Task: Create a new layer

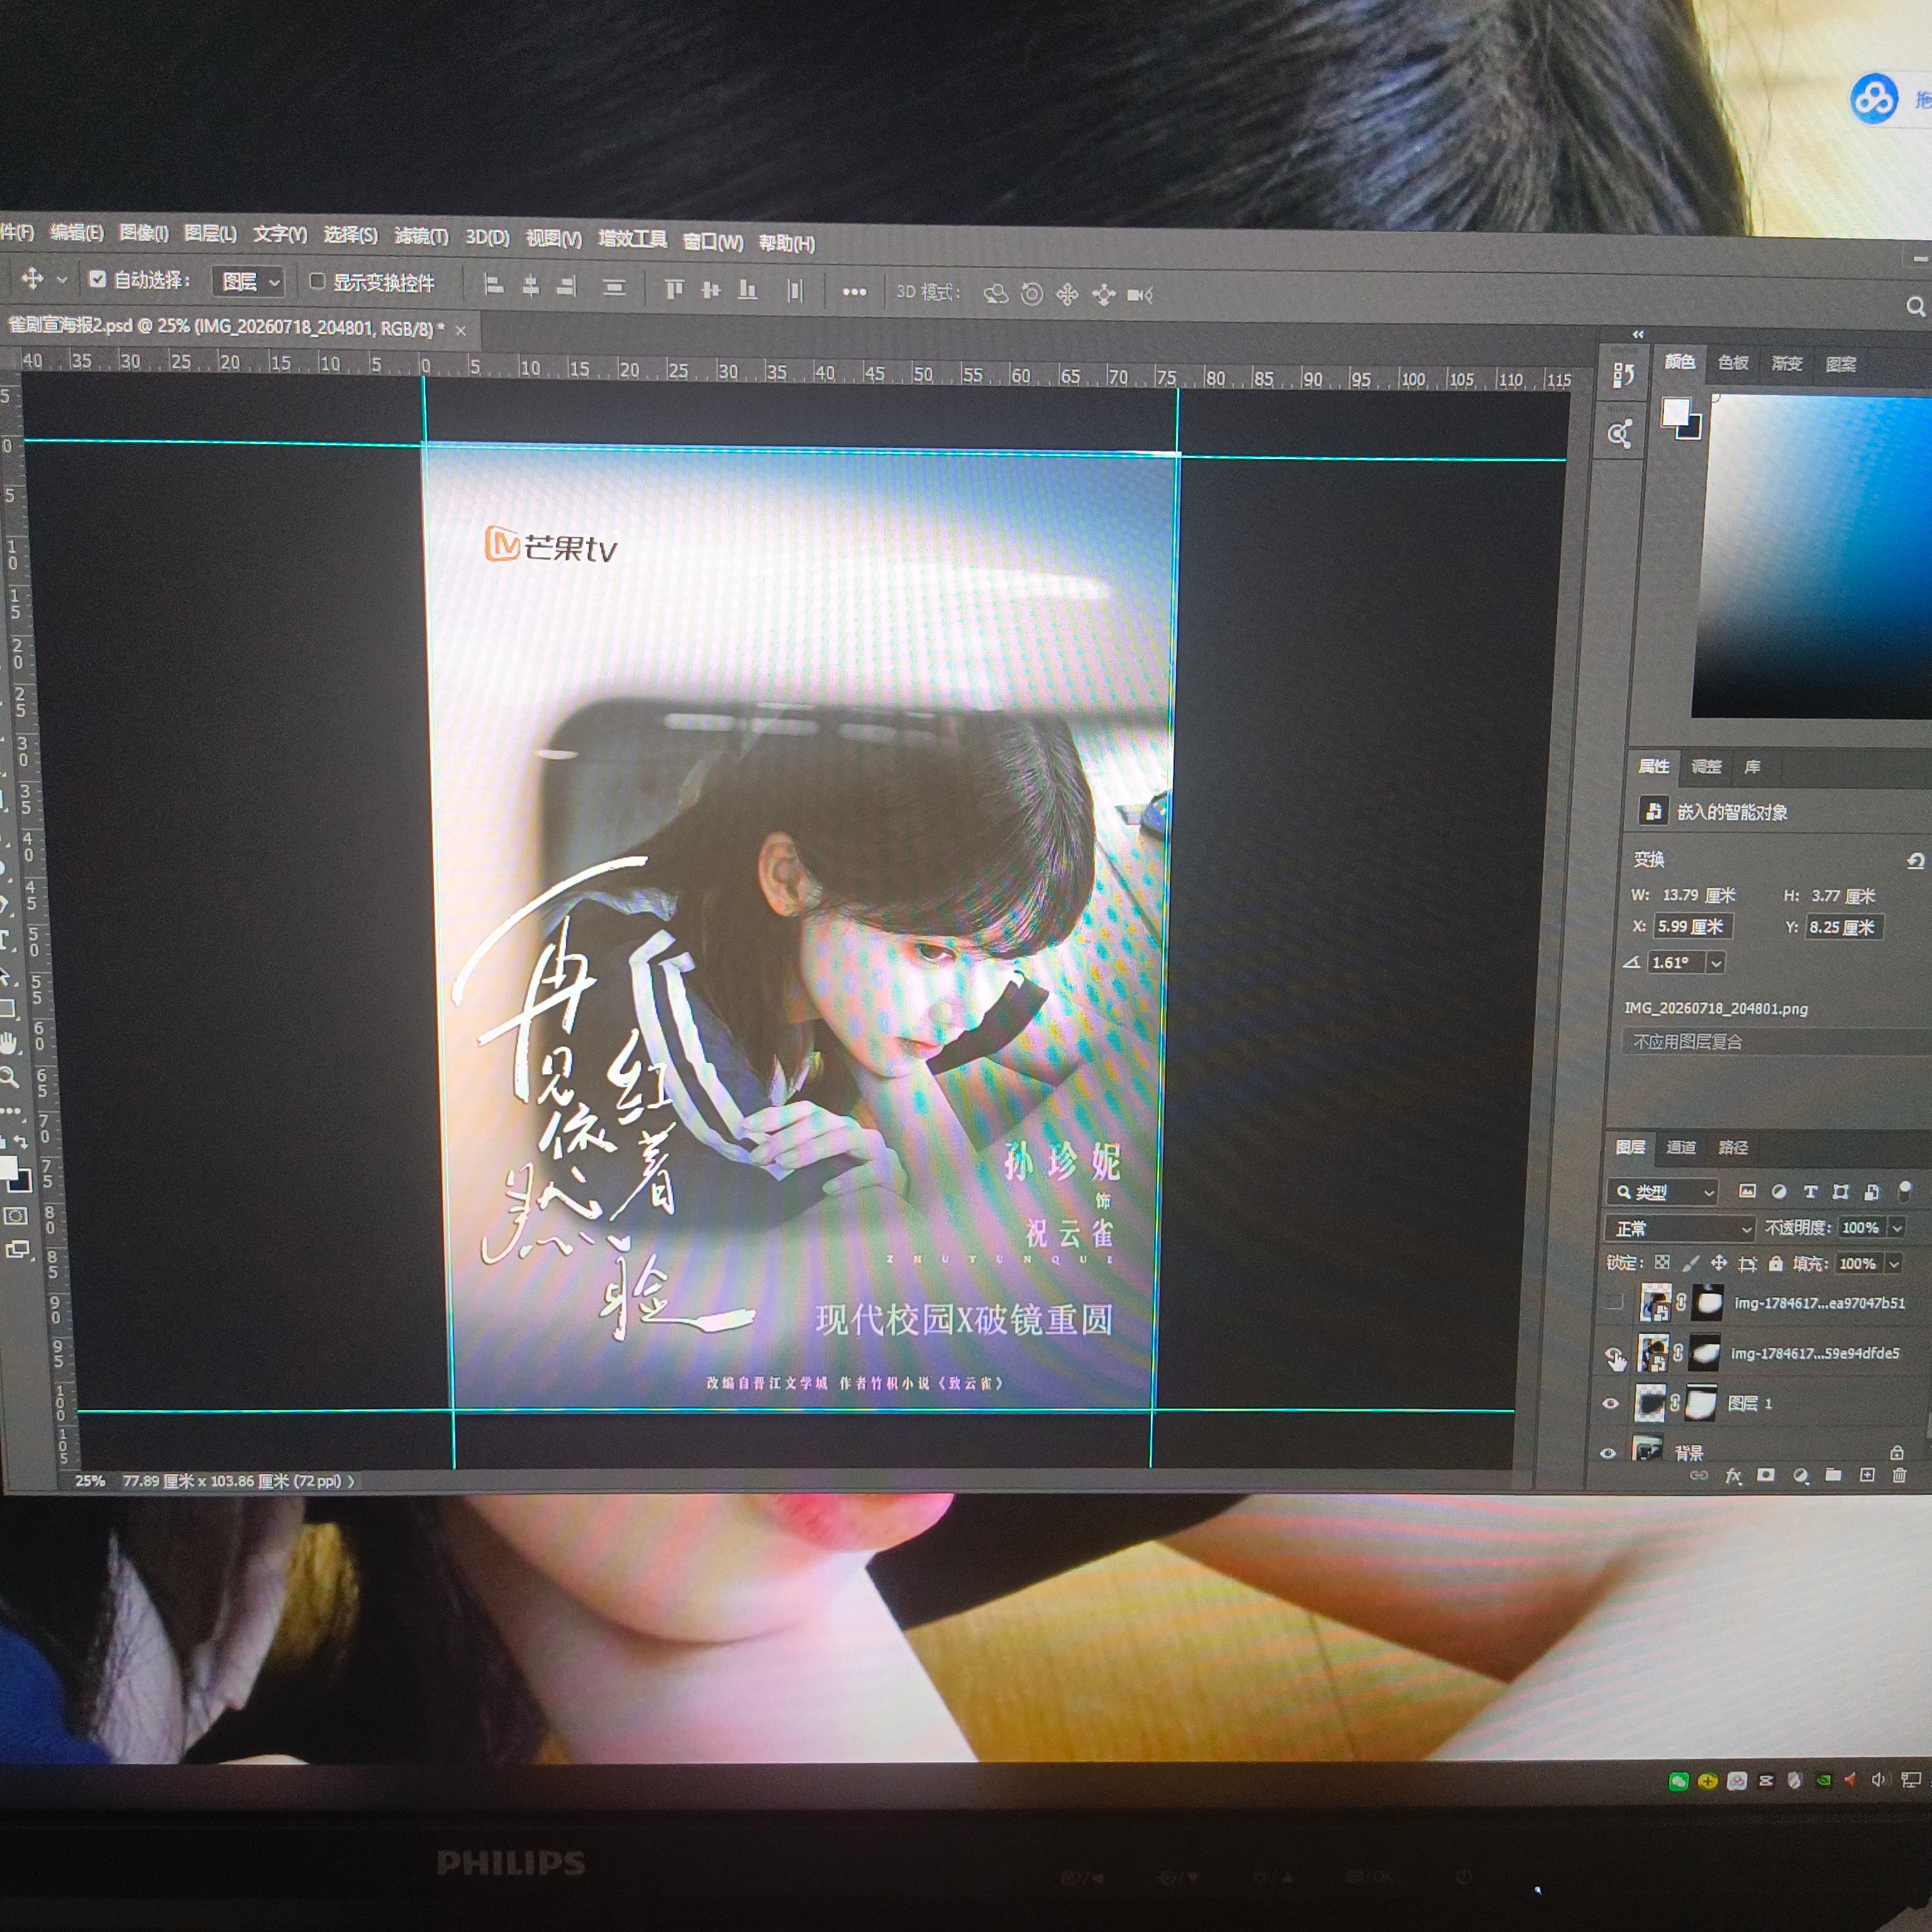Action: point(1867,1475)
